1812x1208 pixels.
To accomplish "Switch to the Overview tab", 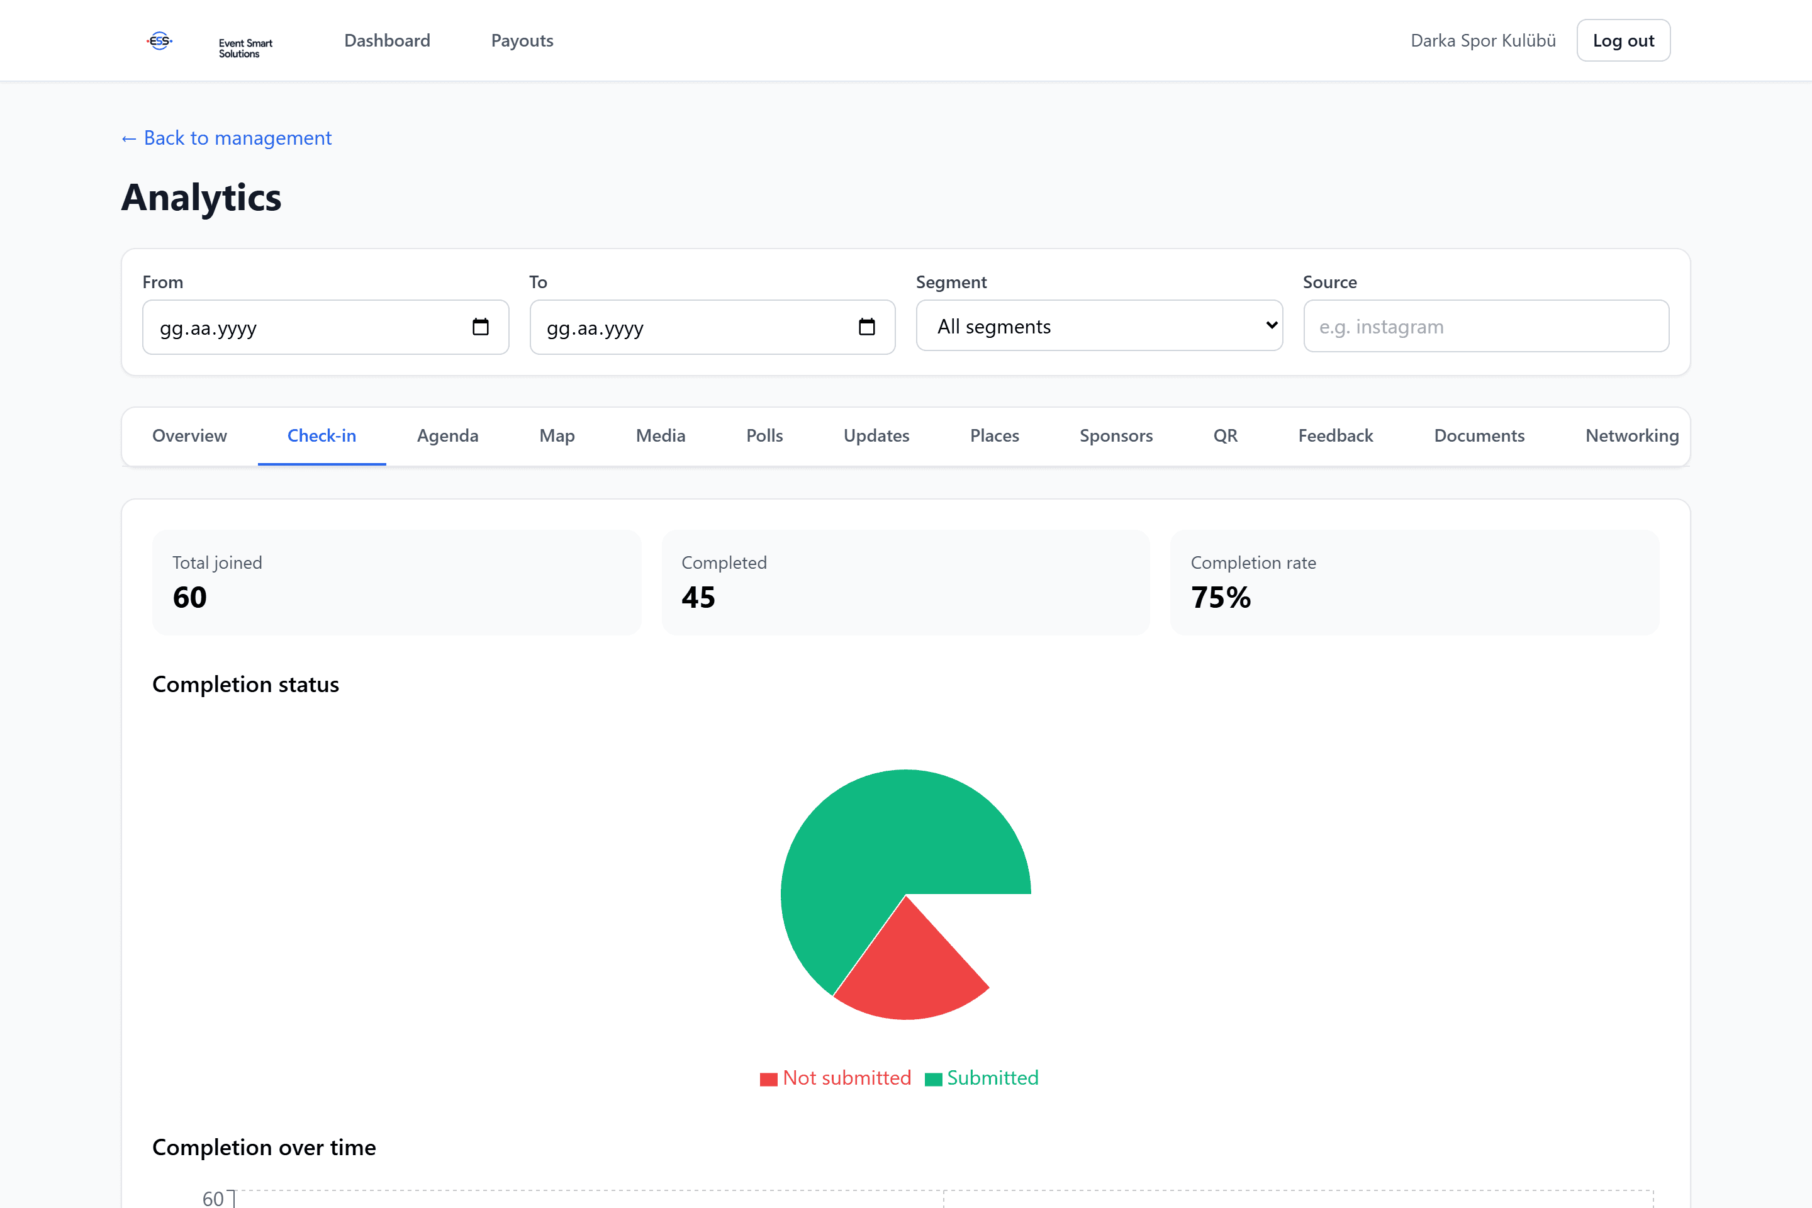I will pos(189,436).
